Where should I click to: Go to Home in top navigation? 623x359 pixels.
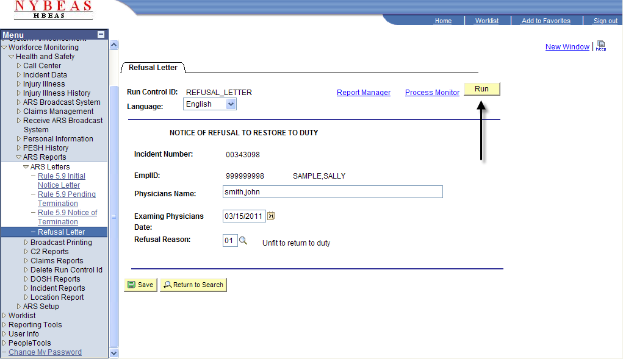click(443, 21)
